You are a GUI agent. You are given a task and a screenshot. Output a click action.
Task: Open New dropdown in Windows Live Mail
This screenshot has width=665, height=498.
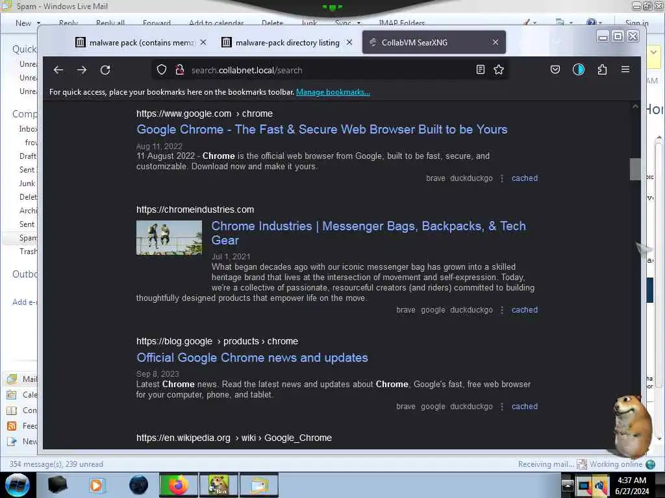[x=27, y=23]
